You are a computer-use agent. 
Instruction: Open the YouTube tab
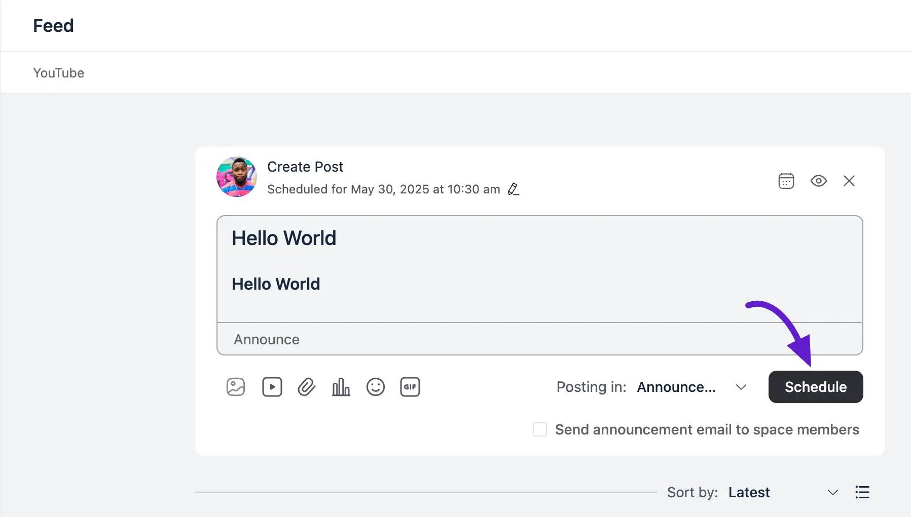tap(59, 73)
